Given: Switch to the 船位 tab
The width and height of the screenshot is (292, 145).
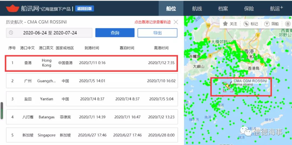Looking at the screenshot, I should 171,9.
